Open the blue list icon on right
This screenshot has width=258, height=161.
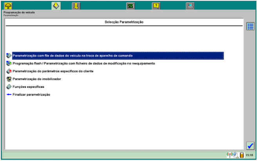(x=250, y=27)
